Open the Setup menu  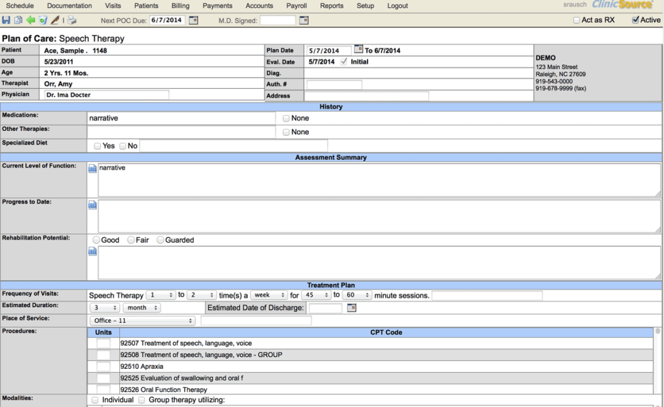(365, 6)
